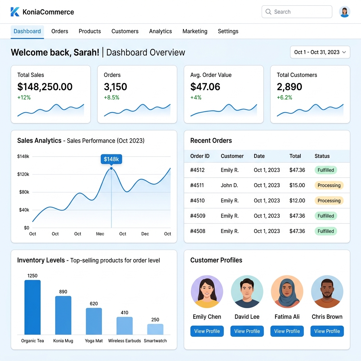Select the $148k peak data point marker
361x361 pixels.
(x=111, y=169)
